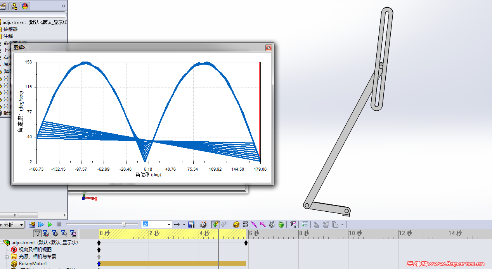Screen dimensions: 492x269
Task: Click the 角位移 (deg) axis label
Action: click(x=148, y=175)
